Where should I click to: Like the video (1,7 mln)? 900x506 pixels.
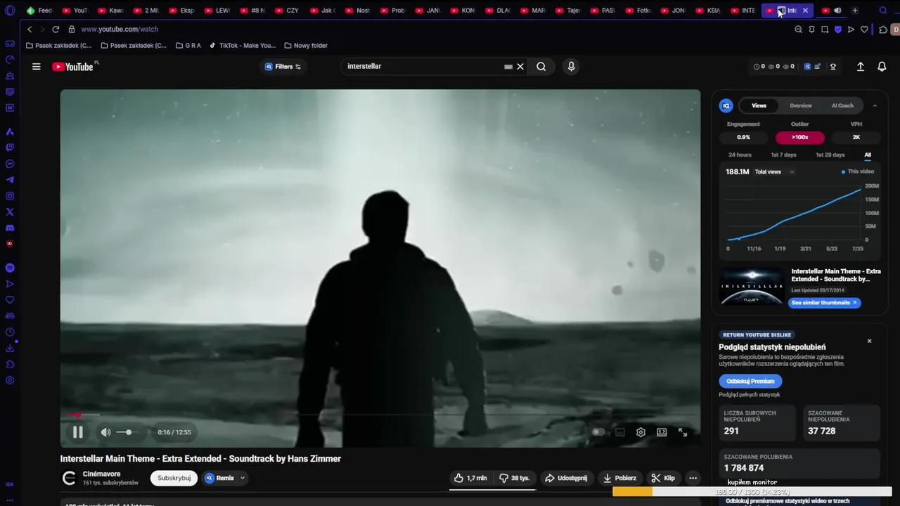470,478
